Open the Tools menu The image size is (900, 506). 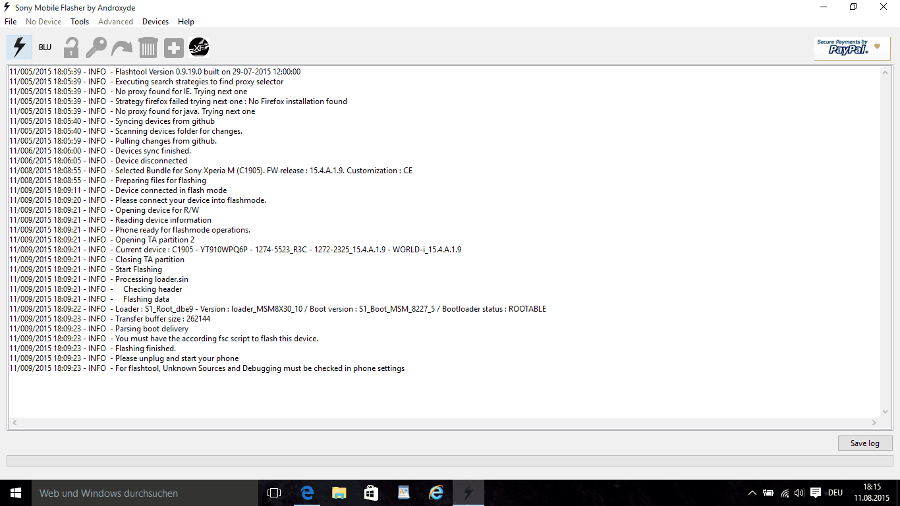coord(80,22)
